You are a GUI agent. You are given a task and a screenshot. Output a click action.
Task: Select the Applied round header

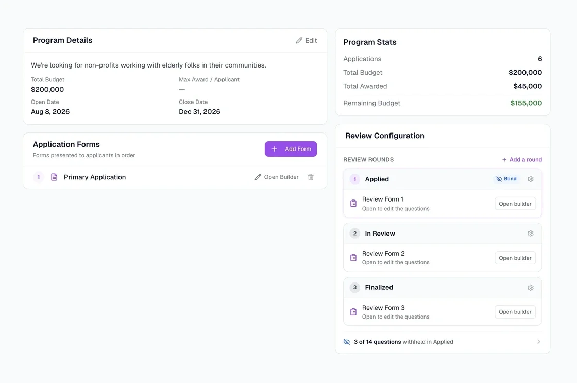(443, 179)
